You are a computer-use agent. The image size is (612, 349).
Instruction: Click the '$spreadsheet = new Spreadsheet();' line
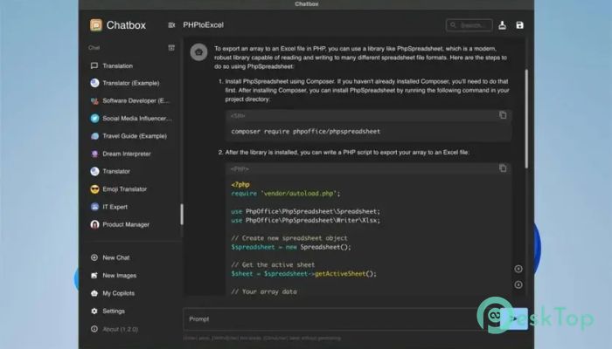[x=291, y=247]
